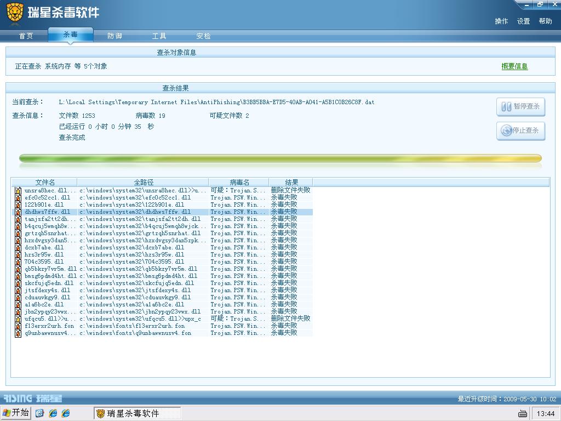
Task: Click virus icon for cduauvkgy9.dll row
Action: (18, 298)
